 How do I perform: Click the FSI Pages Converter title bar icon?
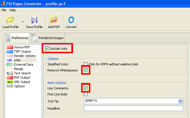point(3,4)
